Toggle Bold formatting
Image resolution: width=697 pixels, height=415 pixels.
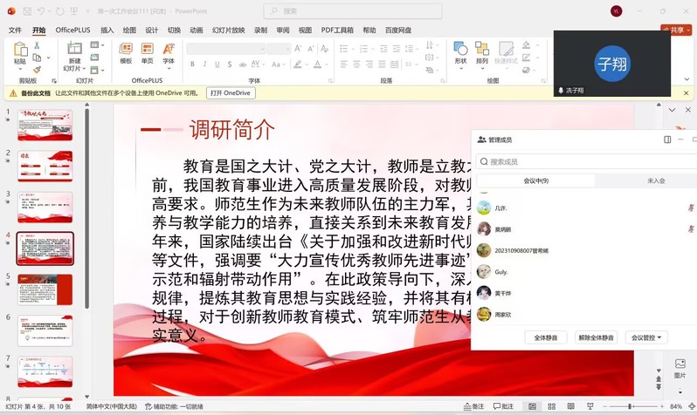[x=192, y=65]
